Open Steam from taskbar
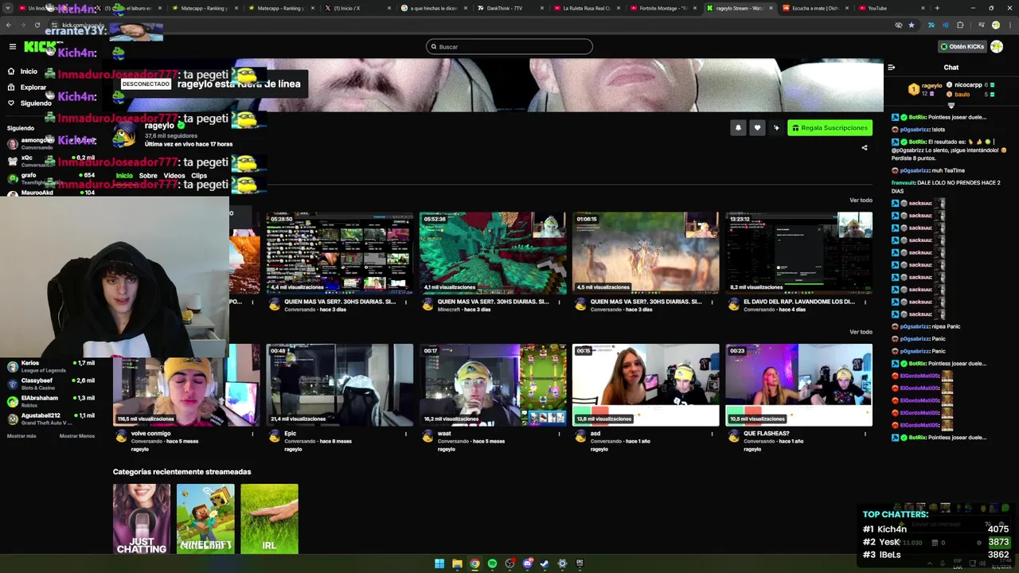This screenshot has width=1019, height=573. click(545, 563)
